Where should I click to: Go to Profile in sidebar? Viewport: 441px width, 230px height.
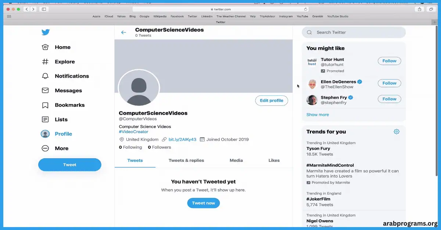[56, 134]
